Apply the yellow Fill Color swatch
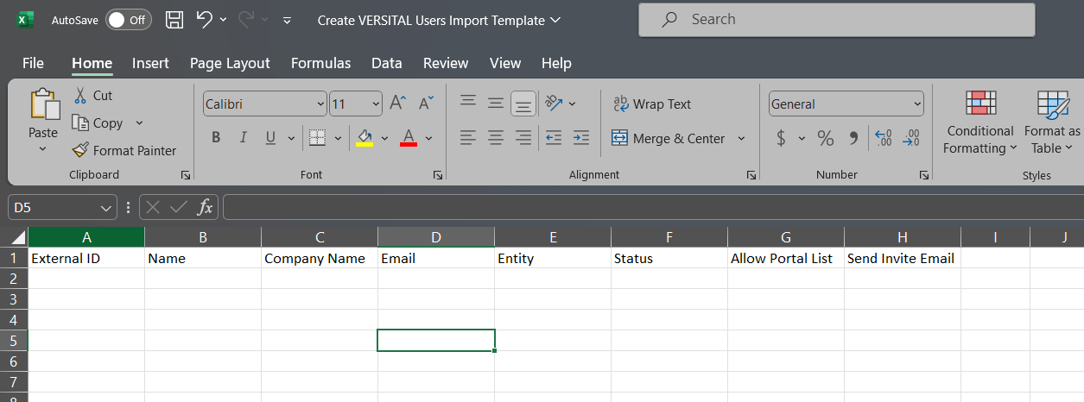1084x402 pixels. pyautogui.click(x=365, y=138)
